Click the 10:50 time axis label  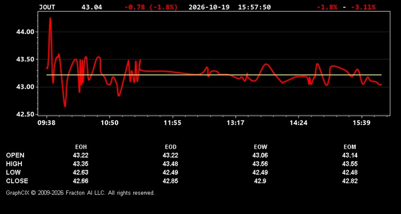coord(110,123)
